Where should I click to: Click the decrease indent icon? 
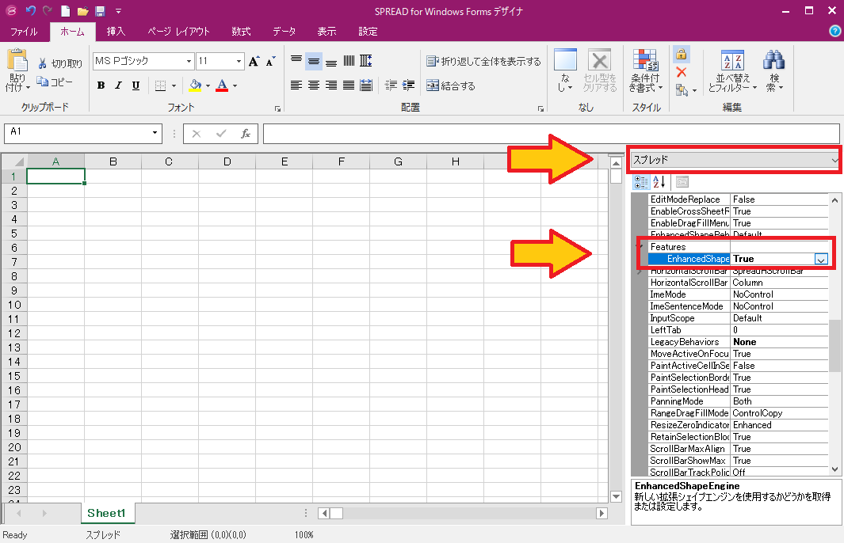click(x=391, y=85)
